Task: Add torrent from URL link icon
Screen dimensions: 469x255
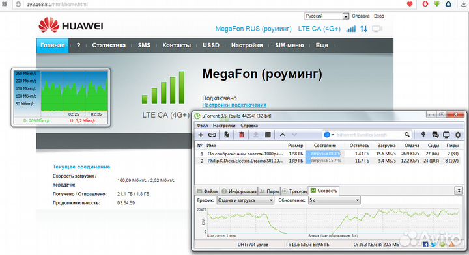Action: click(212, 135)
